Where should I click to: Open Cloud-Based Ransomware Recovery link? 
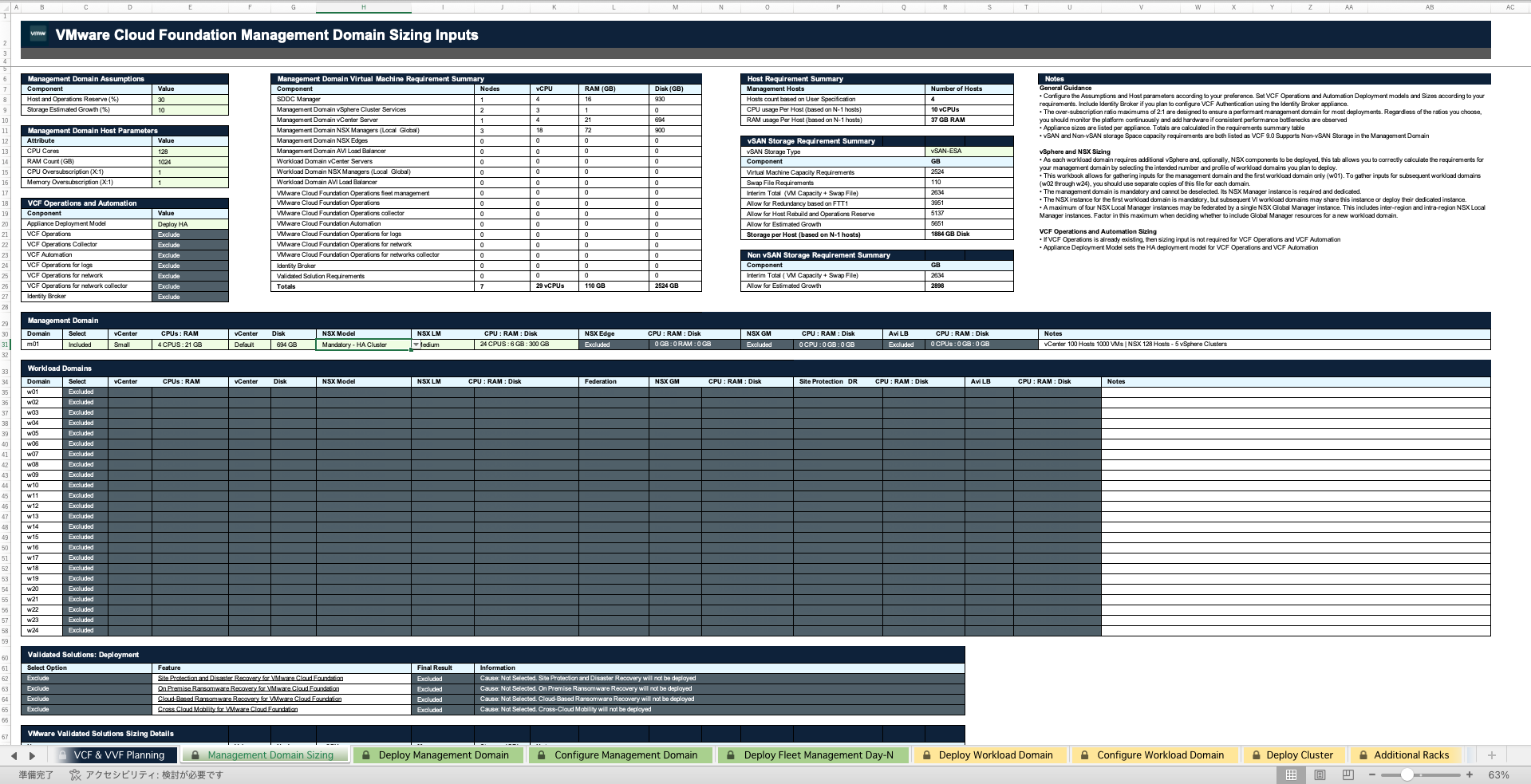[250, 699]
